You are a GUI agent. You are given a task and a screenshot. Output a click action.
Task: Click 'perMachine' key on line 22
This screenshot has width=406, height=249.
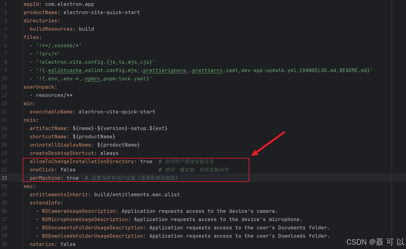click(45, 178)
